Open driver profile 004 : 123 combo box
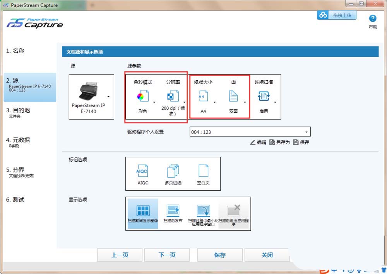This screenshot has height=274, width=387. (x=250, y=132)
